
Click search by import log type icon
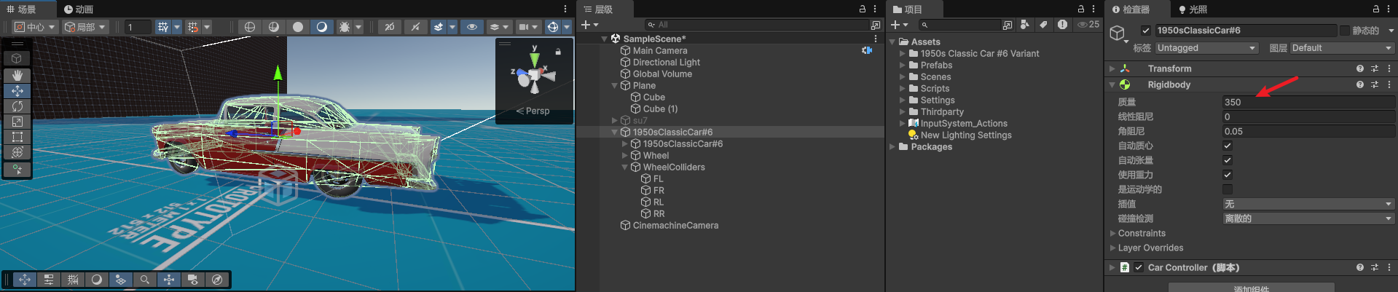tap(1062, 25)
